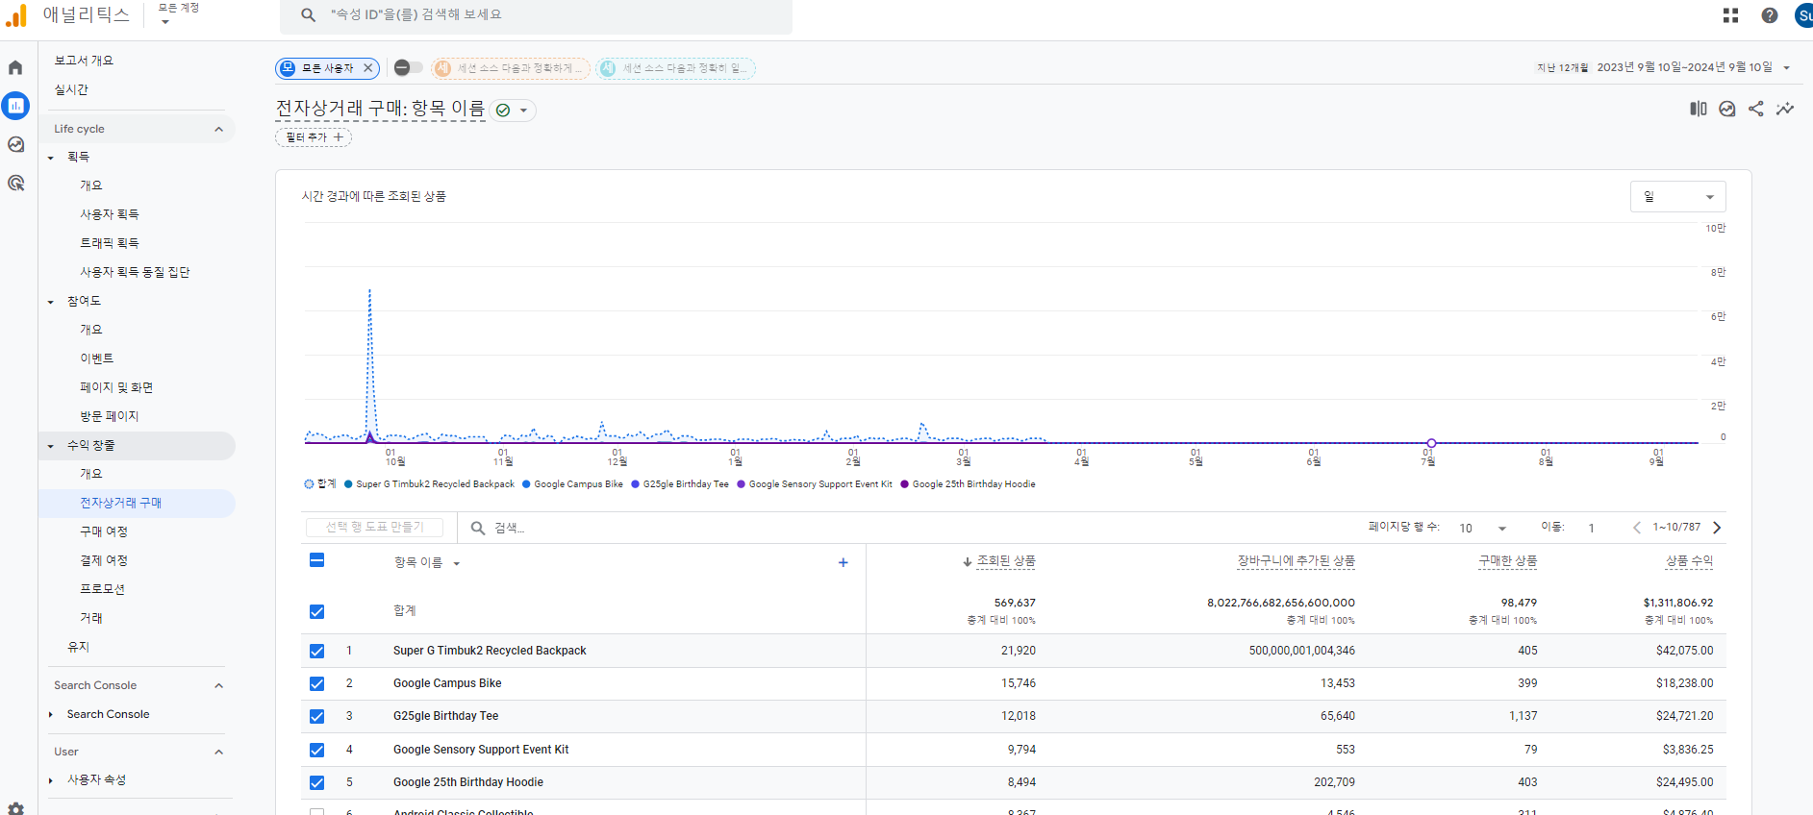The height and width of the screenshot is (815, 1813).
Task: Uncheck the Super G Timbuk2 Recycled Backpack row
Action: coord(316,651)
